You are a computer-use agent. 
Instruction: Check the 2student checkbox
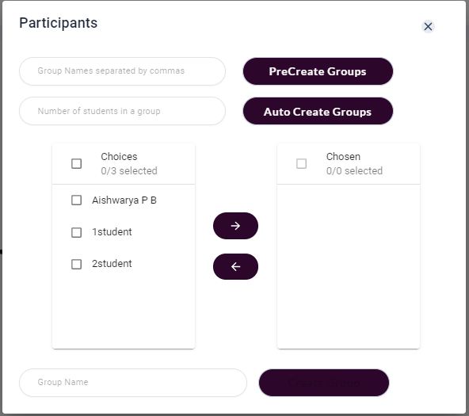[x=76, y=264]
